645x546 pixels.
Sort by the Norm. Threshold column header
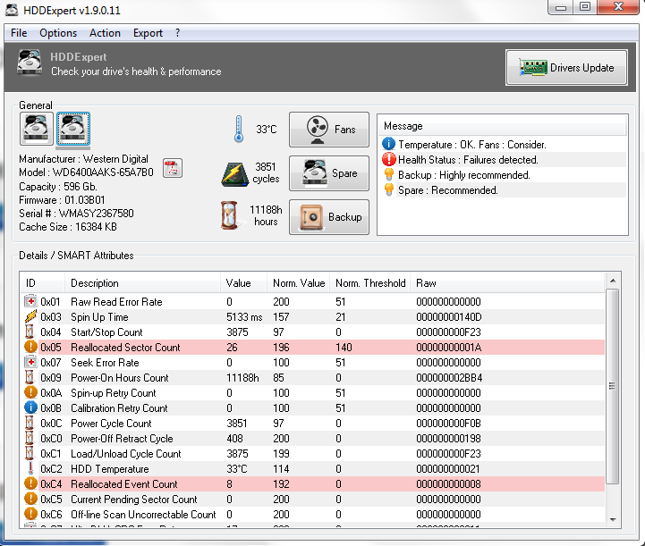point(370,283)
